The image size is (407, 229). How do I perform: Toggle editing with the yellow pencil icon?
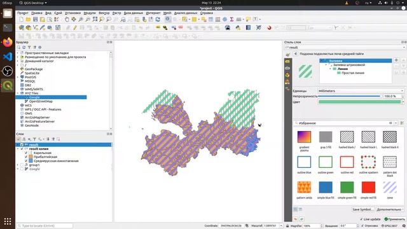coord(75,28)
